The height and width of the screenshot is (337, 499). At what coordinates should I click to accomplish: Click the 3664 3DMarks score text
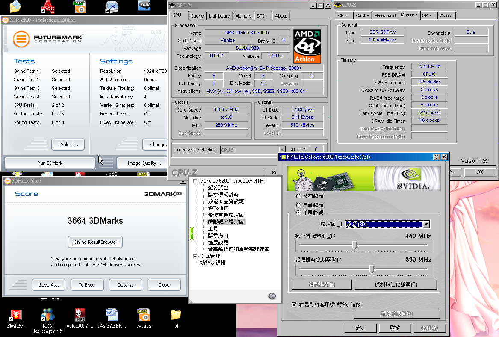[x=95, y=221]
